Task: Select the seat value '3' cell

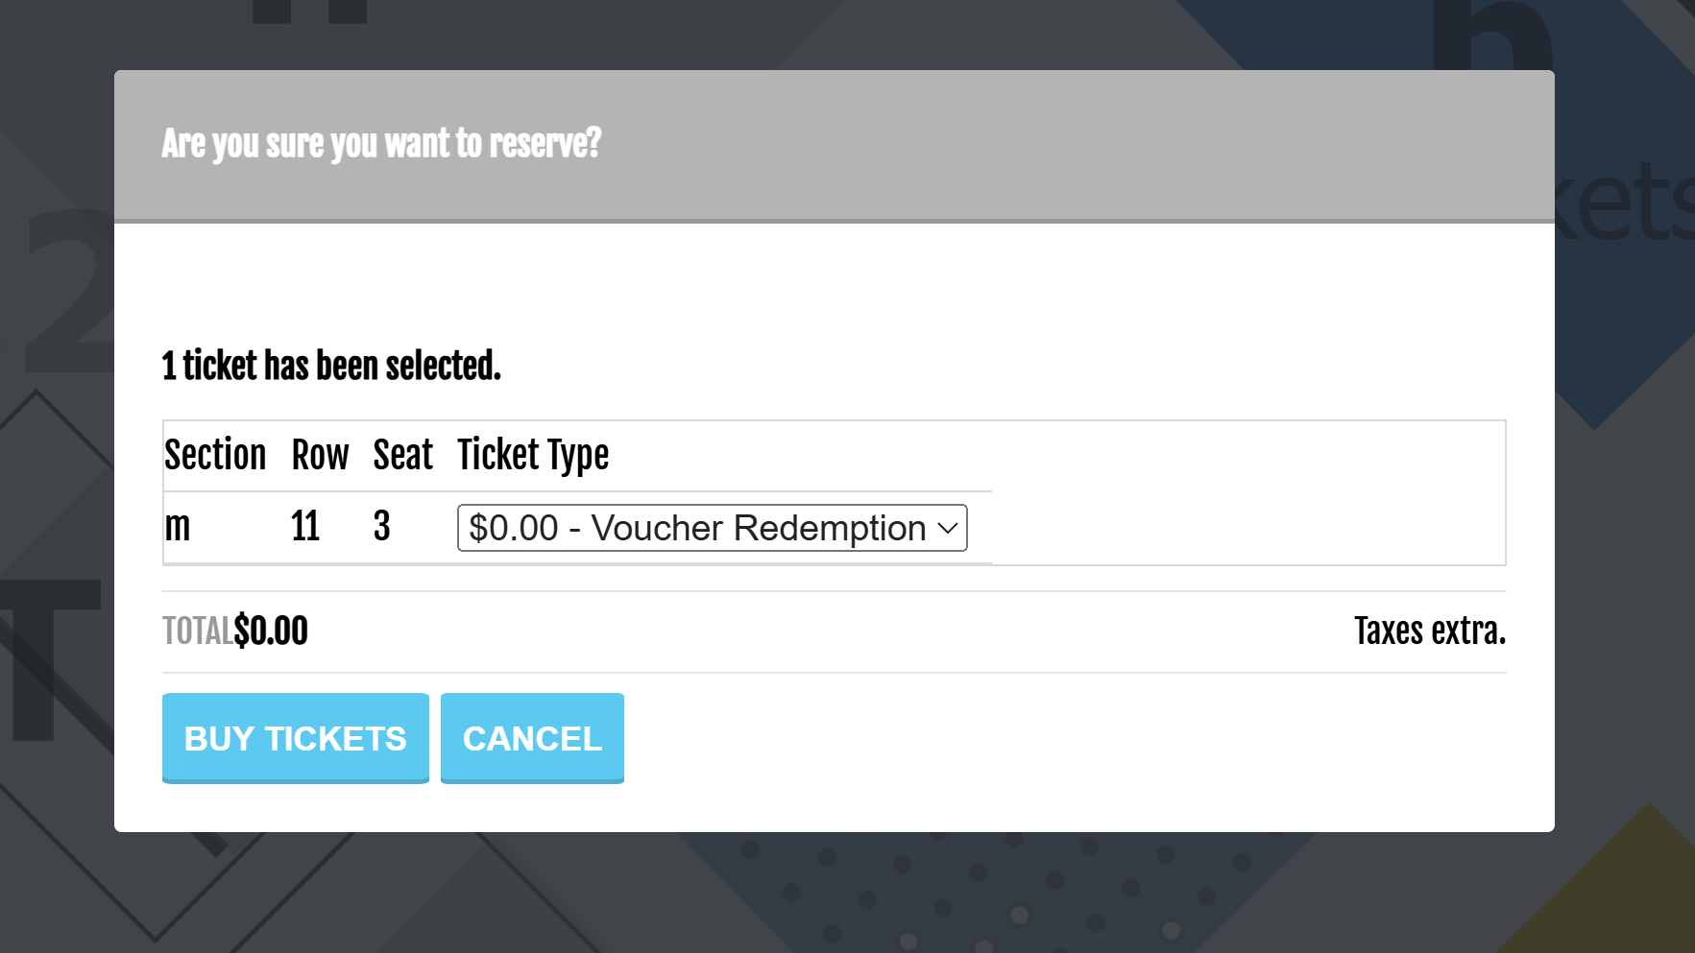Action: 381,526
